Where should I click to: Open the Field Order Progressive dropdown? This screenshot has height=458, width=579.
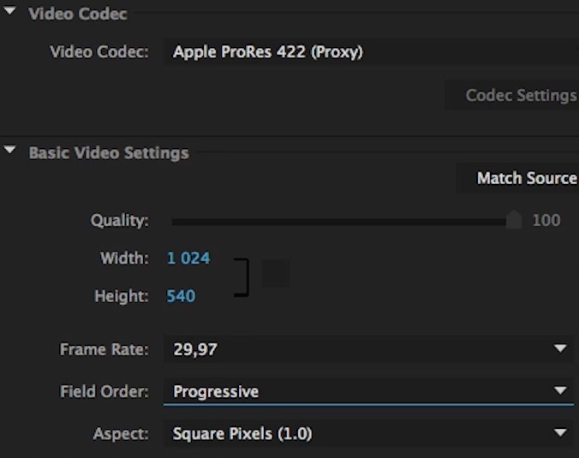coord(360,391)
